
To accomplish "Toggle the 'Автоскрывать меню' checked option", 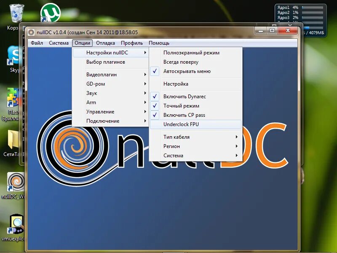I will tap(195, 71).
